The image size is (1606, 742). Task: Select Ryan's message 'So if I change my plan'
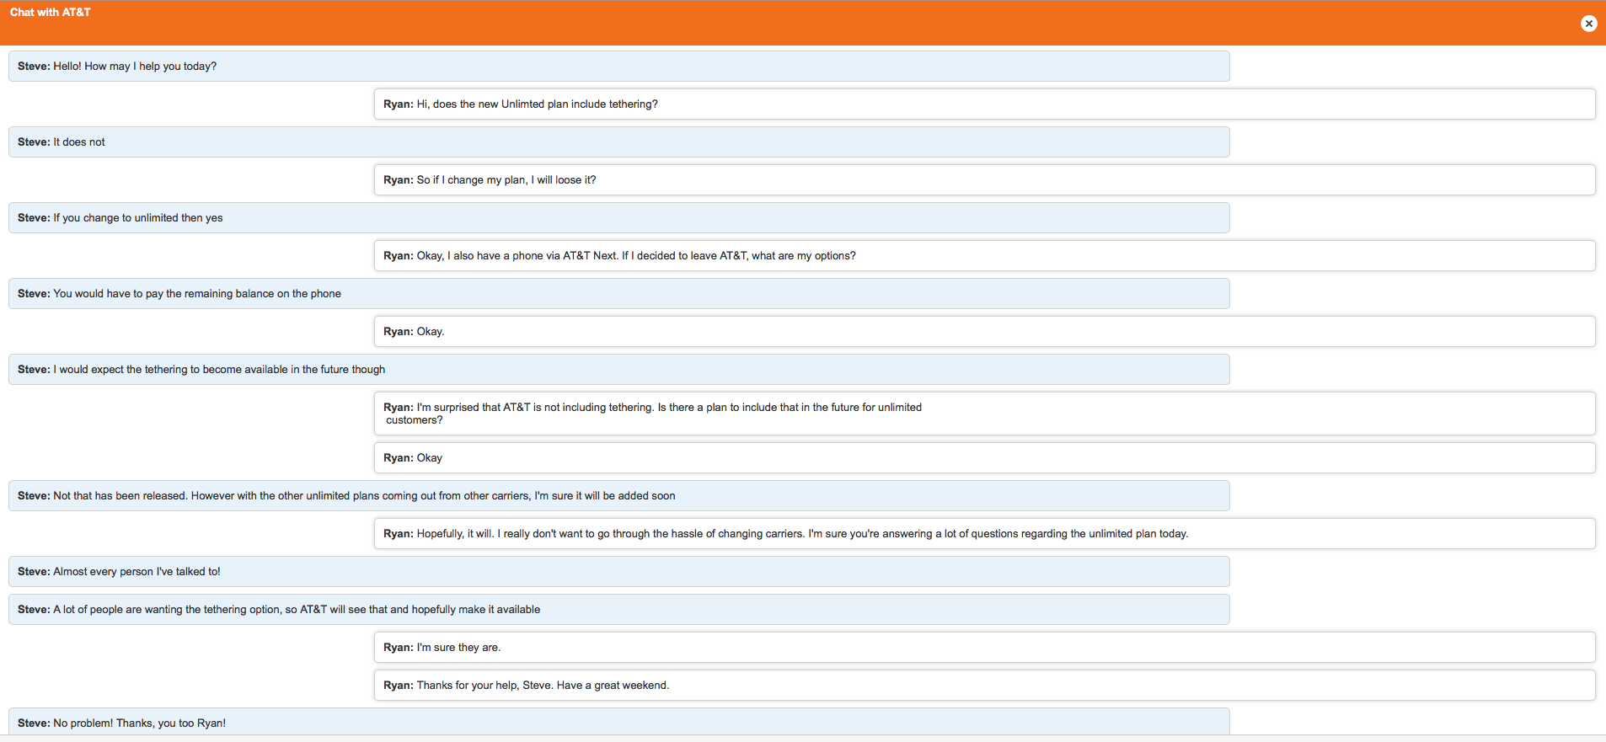(x=984, y=179)
